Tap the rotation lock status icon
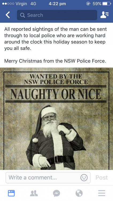Image resolution: width=113 pixels, height=201 pixels. (88, 4)
